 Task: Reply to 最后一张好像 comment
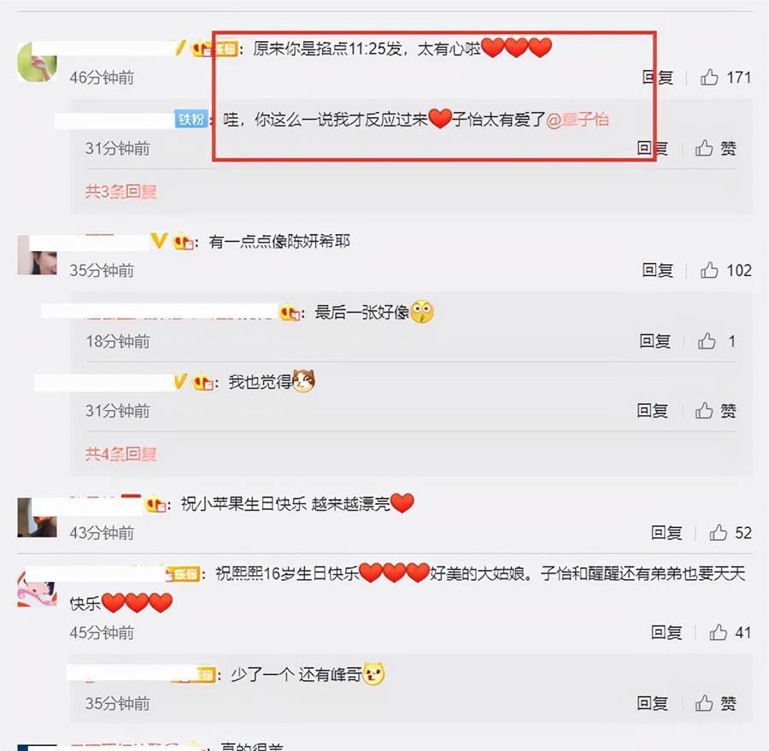tap(655, 341)
